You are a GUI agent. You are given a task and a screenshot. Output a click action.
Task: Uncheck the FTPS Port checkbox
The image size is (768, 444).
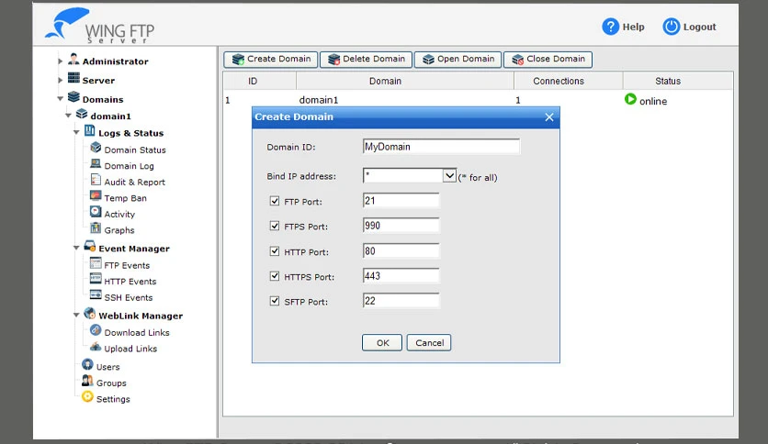(275, 226)
